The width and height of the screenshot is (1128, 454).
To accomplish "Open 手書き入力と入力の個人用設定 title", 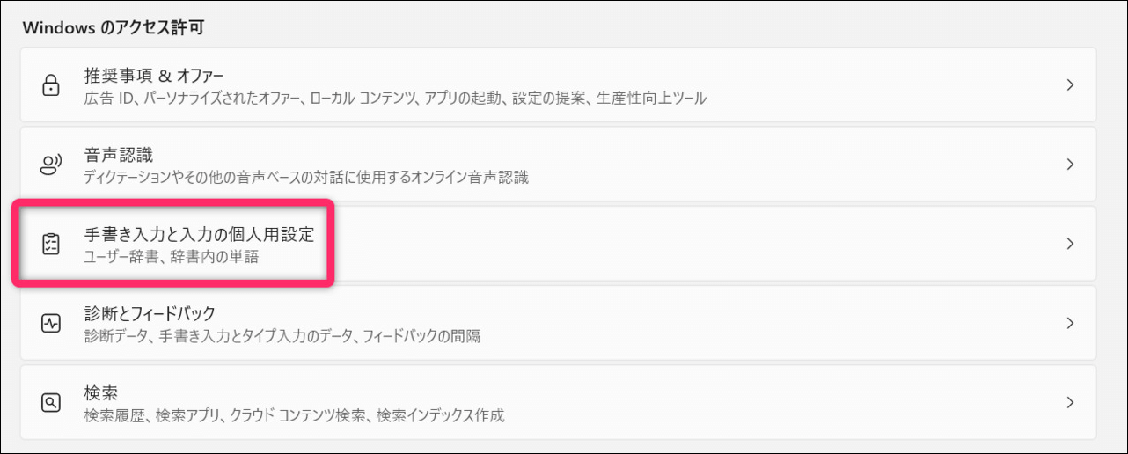I will point(199,234).
